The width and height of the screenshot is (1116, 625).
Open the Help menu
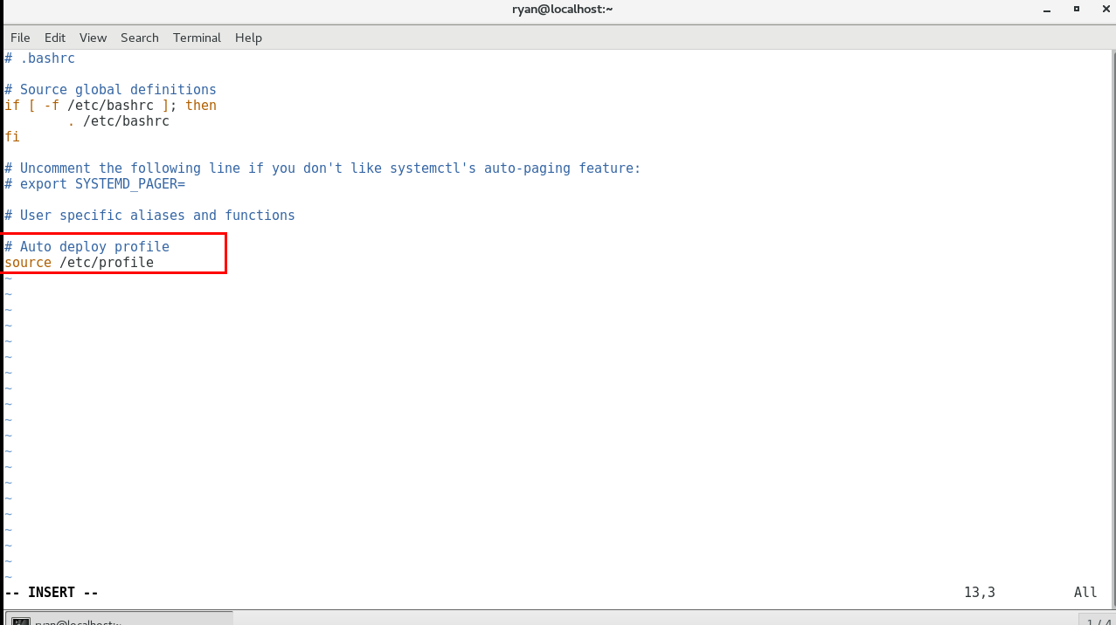(248, 38)
